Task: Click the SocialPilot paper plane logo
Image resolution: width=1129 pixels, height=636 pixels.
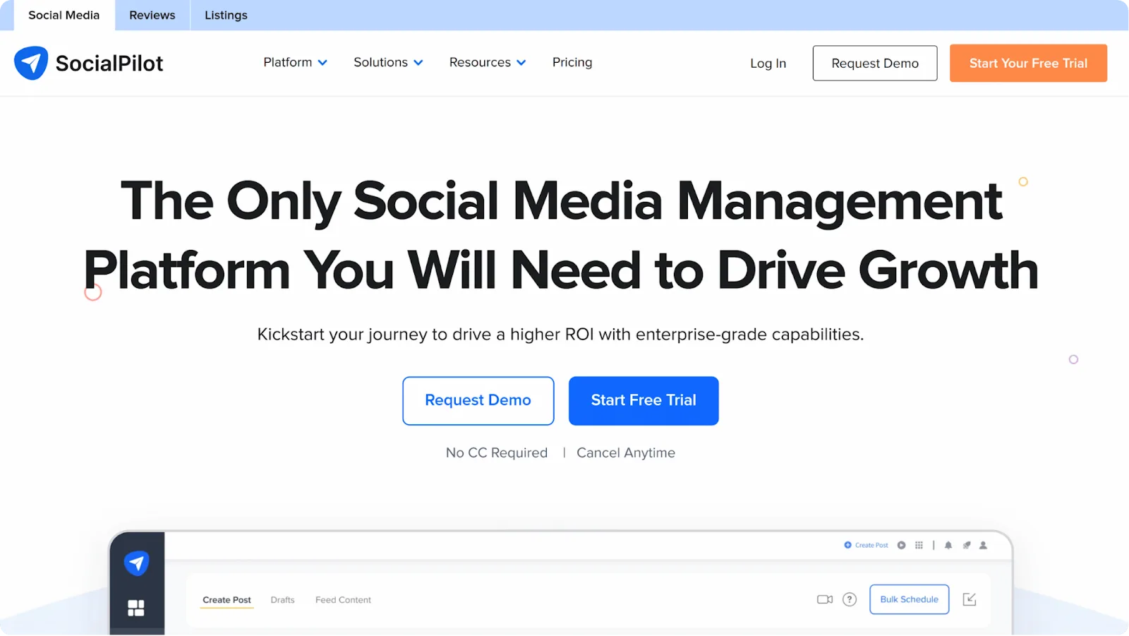Action: pyautogui.click(x=31, y=63)
